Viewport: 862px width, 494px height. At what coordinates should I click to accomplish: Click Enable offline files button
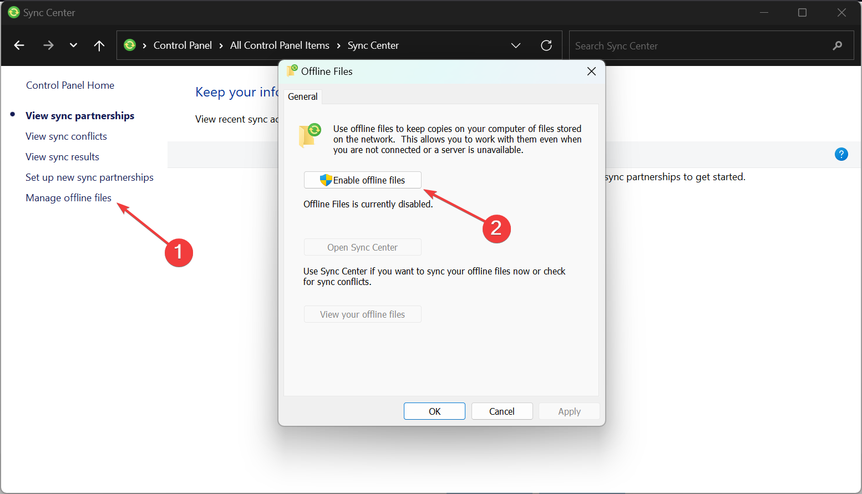(x=363, y=180)
